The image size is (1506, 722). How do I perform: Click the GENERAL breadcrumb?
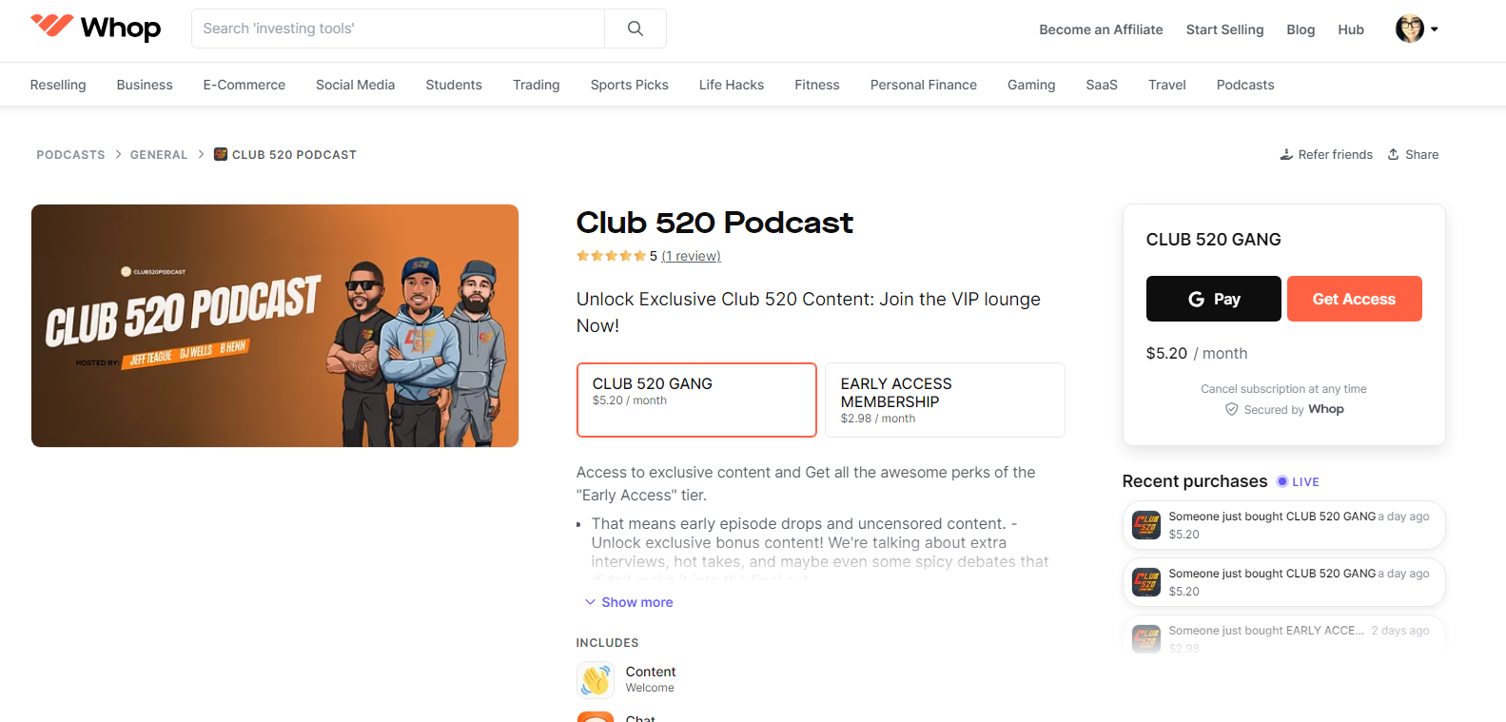(159, 154)
